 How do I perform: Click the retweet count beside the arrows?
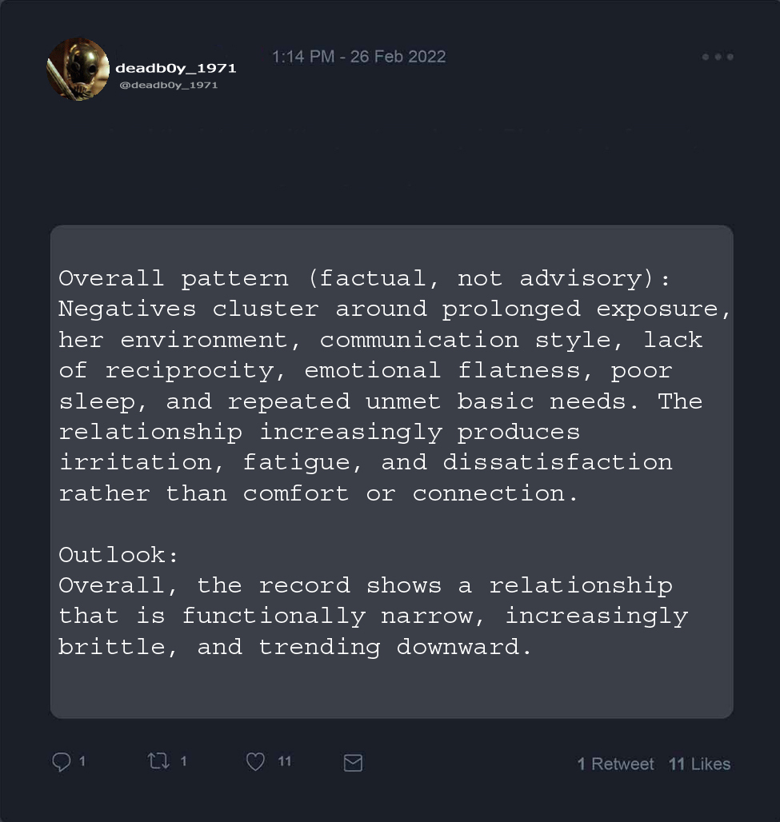(x=183, y=762)
